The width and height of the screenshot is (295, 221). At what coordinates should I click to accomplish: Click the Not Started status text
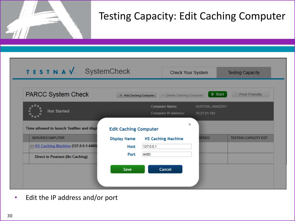58,111
